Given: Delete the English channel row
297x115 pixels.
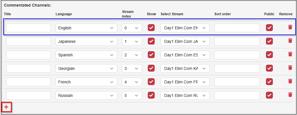Looking at the screenshot, I should (x=290, y=27).
